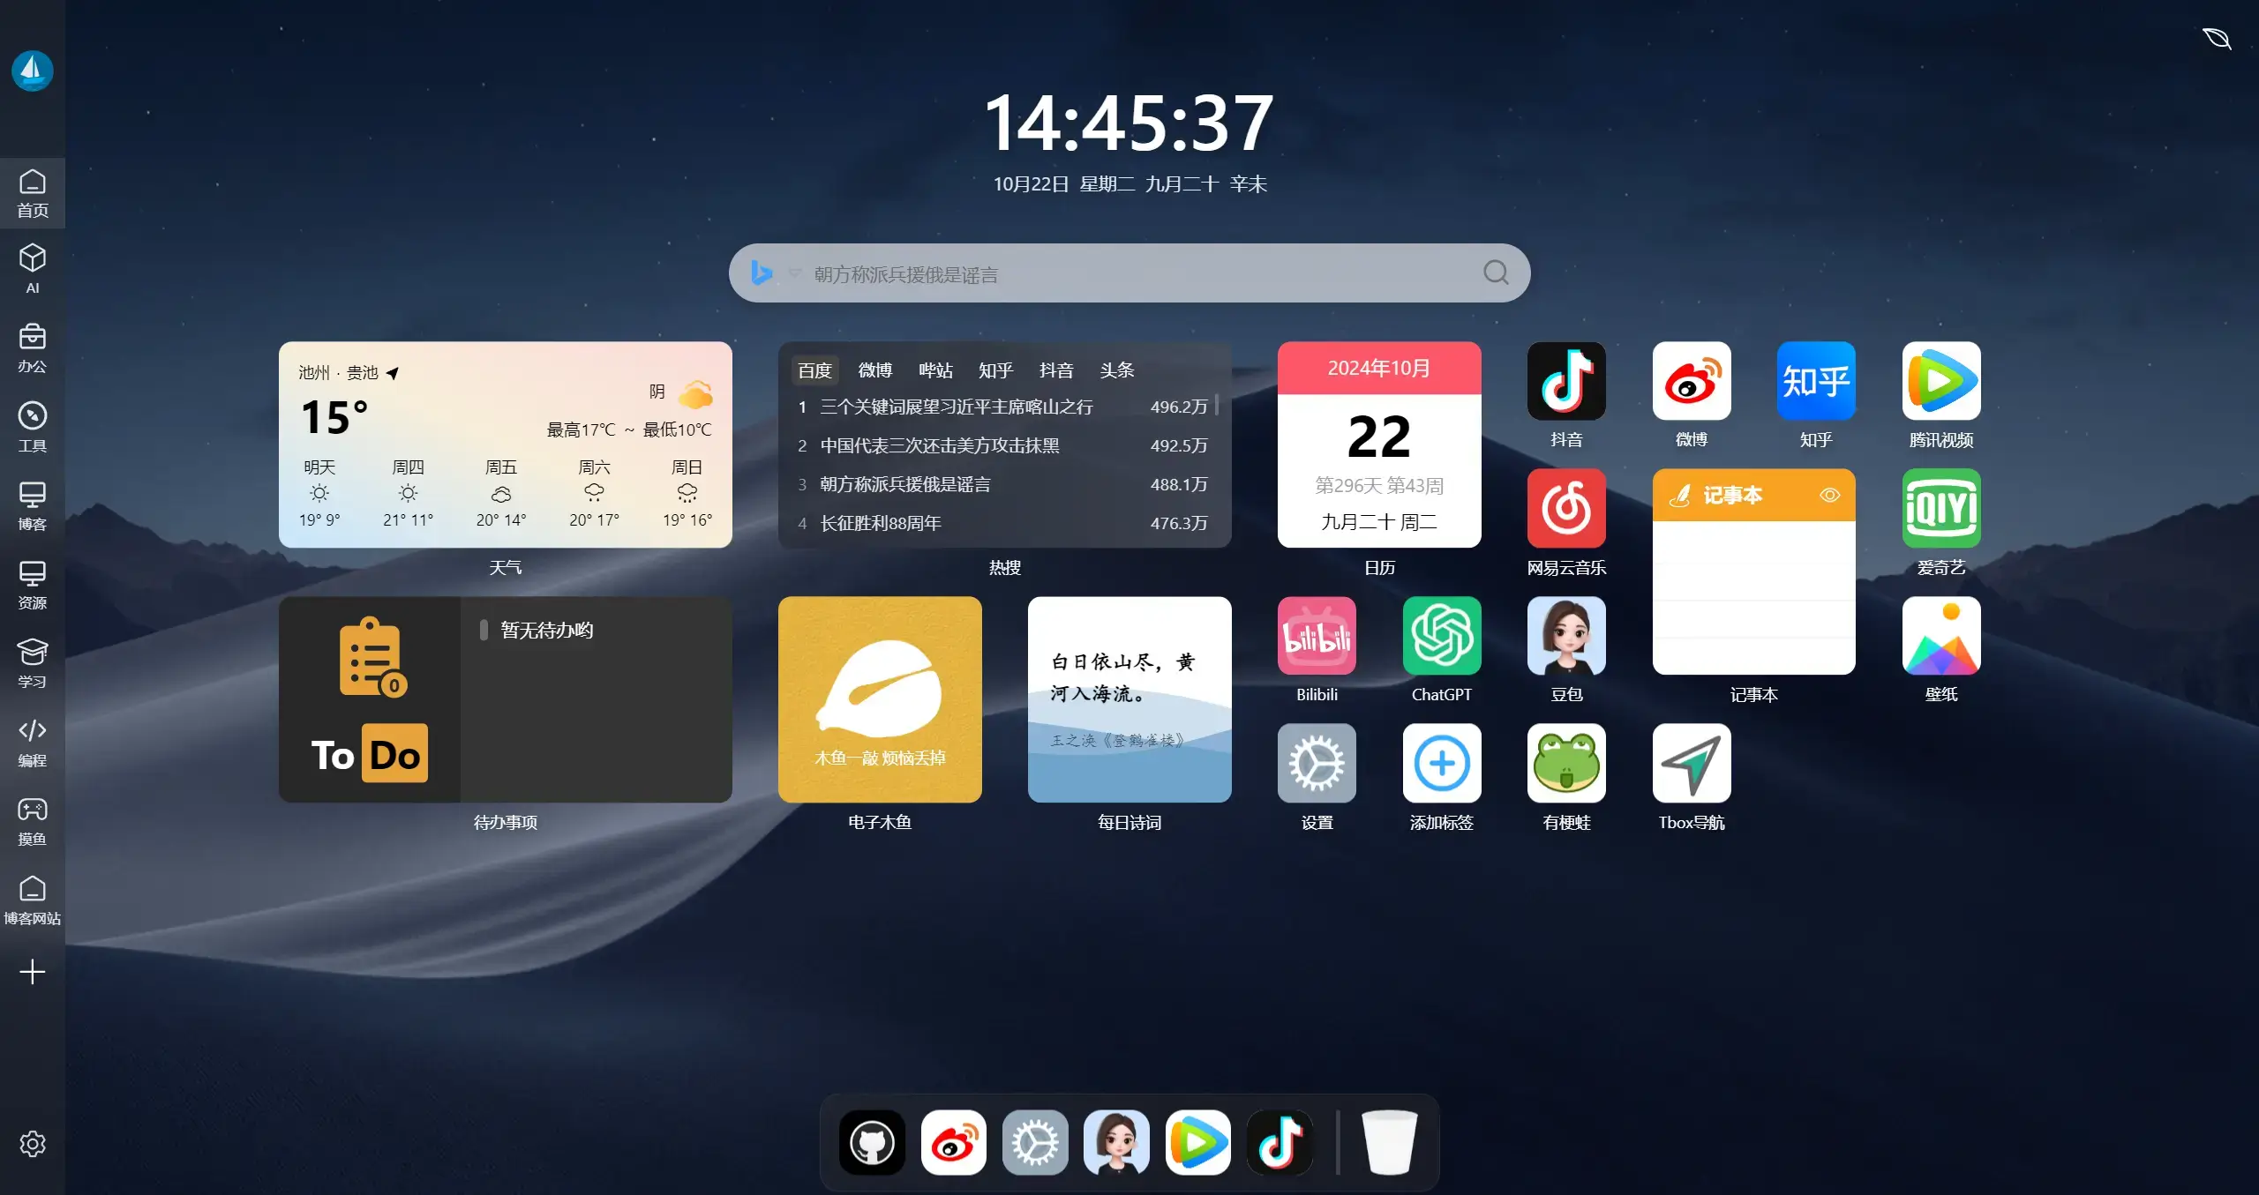Image resolution: width=2259 pixels, height=1195 pixels.
Task: Toggle the eye icon on 记事本 widget
Action: pyautogui.click(x=1829, y=496)
